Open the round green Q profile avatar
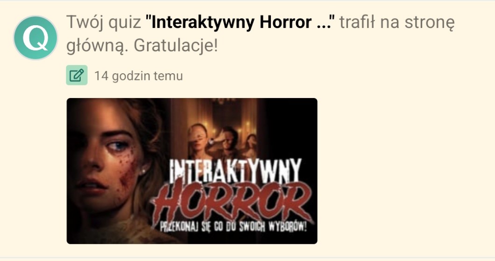This screenshot has height=261, width=495. click(35, 37)
